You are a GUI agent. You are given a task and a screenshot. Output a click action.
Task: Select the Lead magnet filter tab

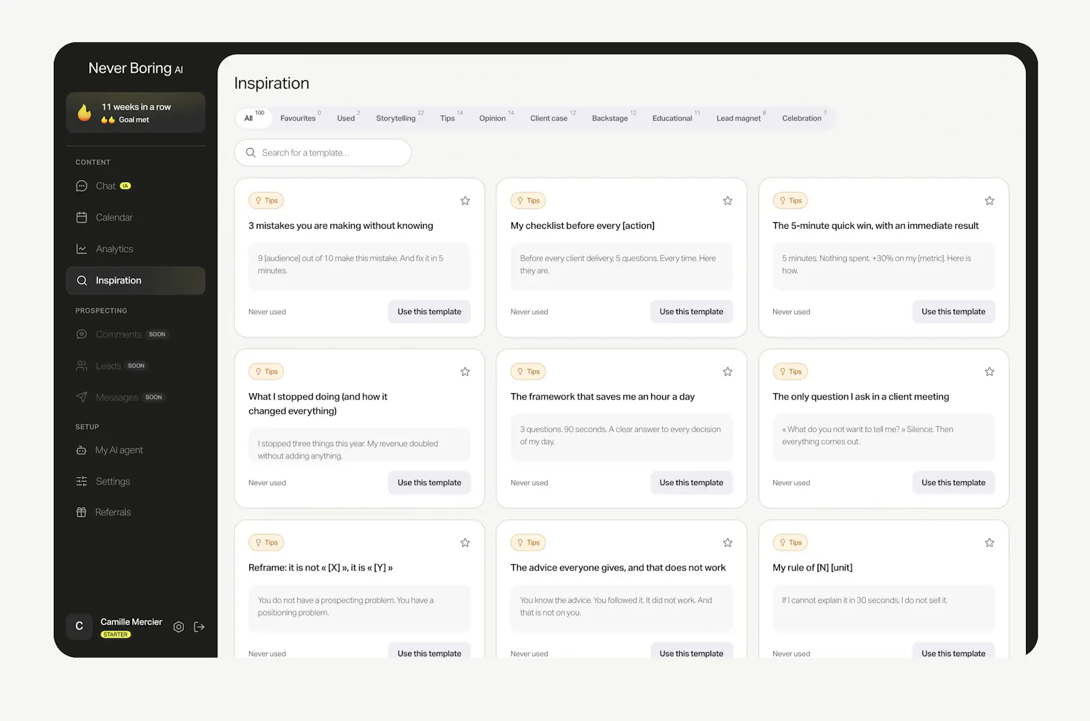click(741, 118)
